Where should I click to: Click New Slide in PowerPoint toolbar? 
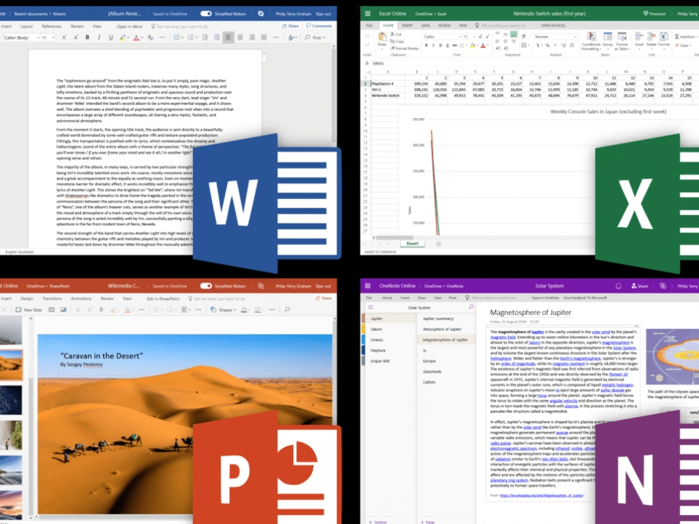click(29, 310)
